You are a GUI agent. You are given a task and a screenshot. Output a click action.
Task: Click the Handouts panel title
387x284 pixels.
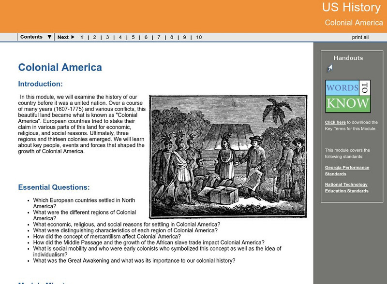click(348, 58)
